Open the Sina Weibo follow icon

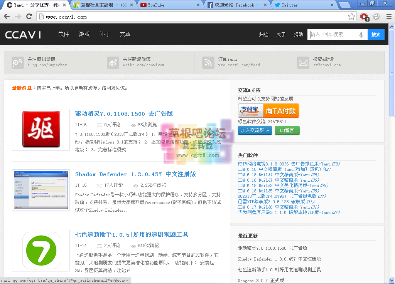[x=113, y=62]
